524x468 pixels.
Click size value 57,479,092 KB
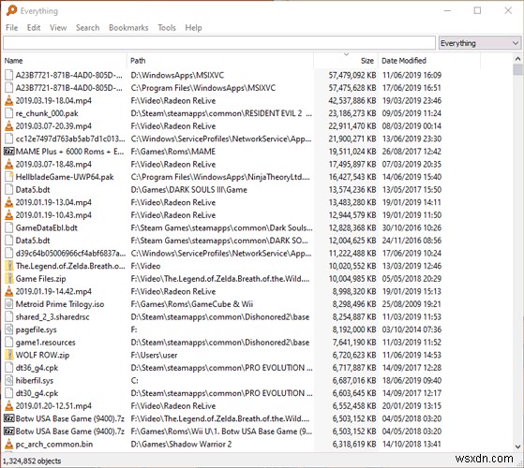[352, 75]
